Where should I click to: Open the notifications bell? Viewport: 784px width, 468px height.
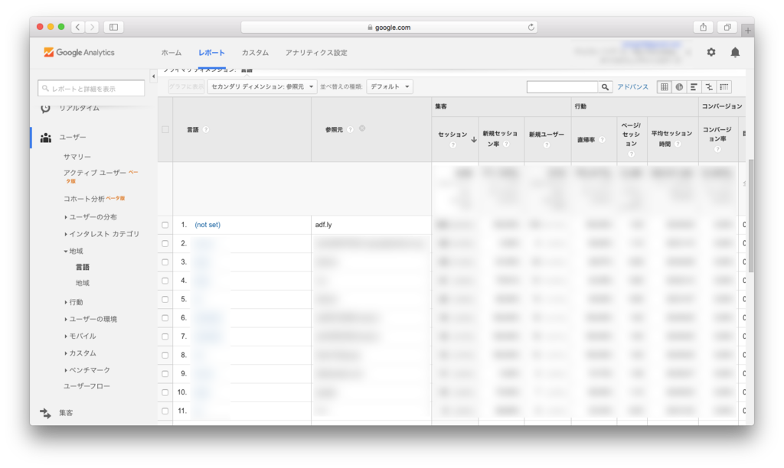735,53
